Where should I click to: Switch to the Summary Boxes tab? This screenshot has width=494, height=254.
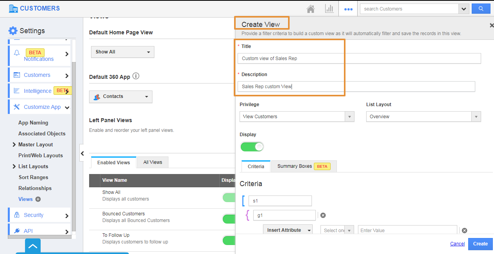coord(303,166)
